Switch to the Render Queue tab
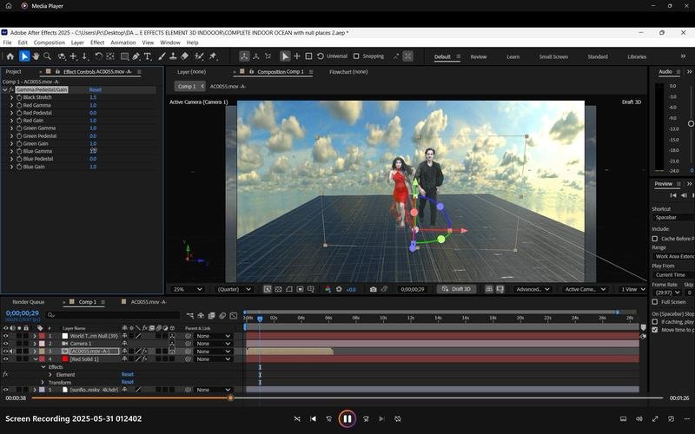Image resolution: width=695 pixels, height=434 pixels. (x=29, y=302)
